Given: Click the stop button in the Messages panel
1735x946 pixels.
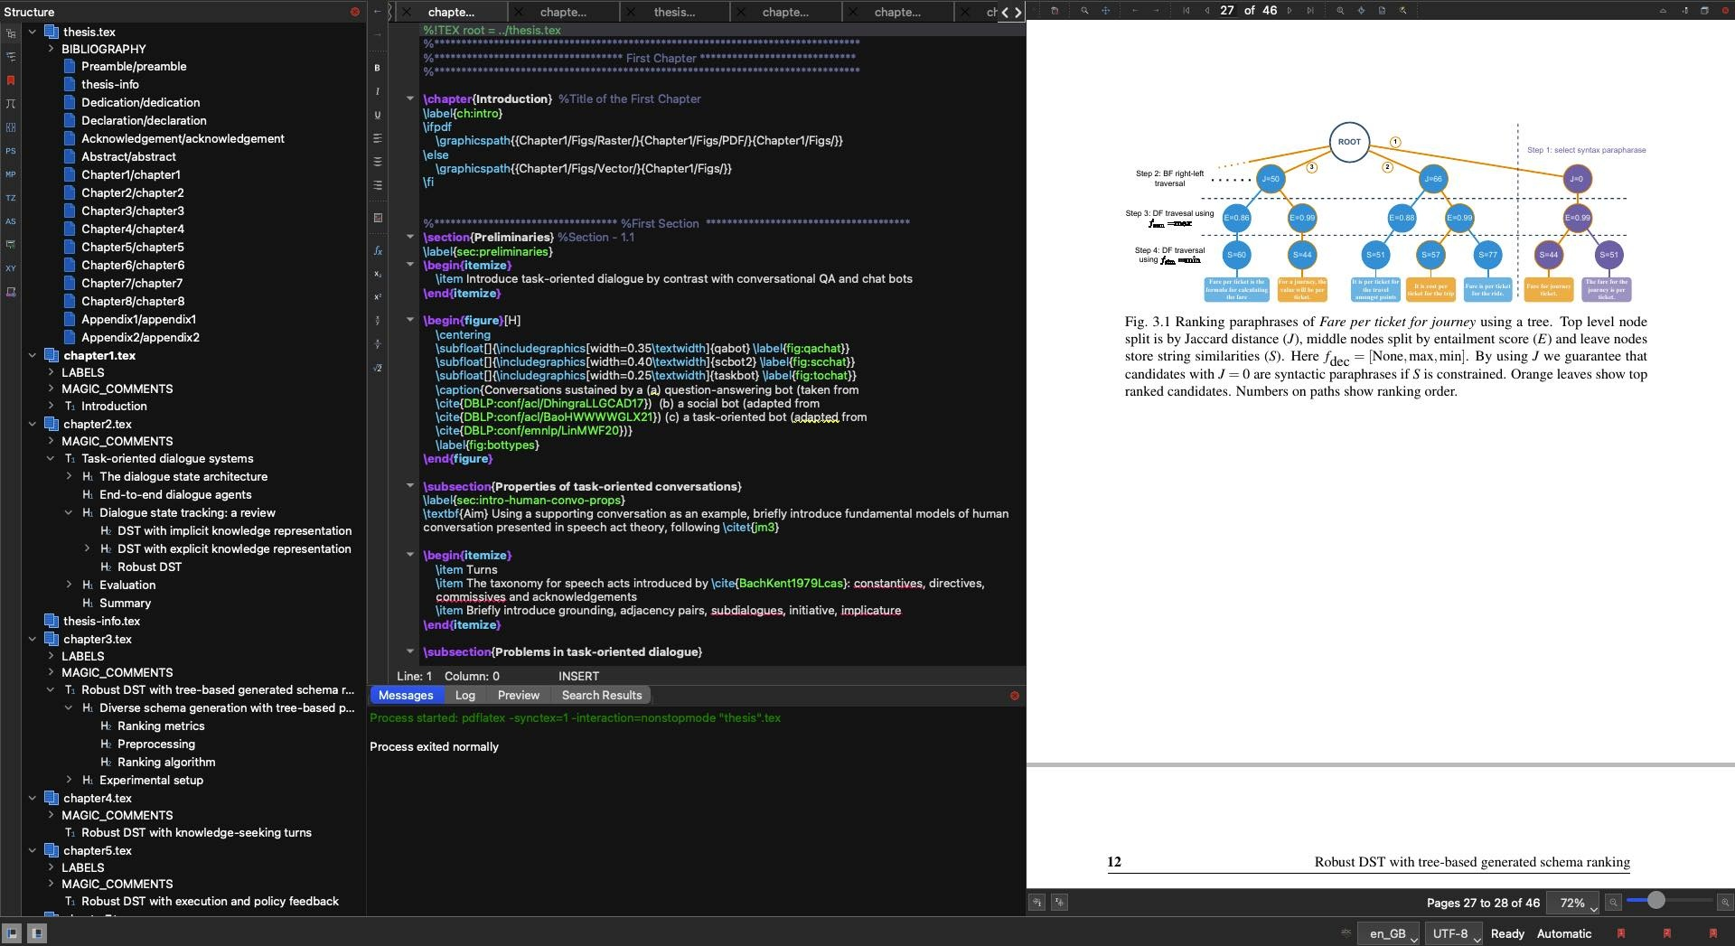Looking at the screenshot, I should tap(1014, 695).
